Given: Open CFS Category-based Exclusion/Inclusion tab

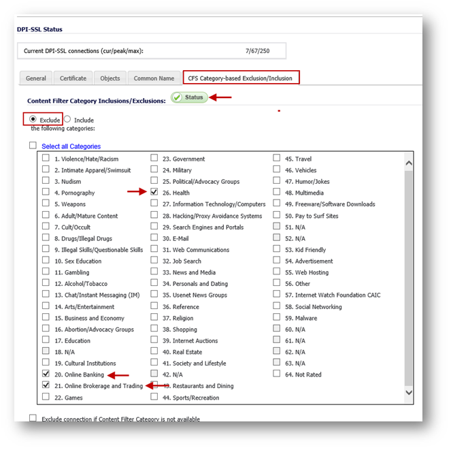Looking at the screenshot, I should (x=241, y=78).
